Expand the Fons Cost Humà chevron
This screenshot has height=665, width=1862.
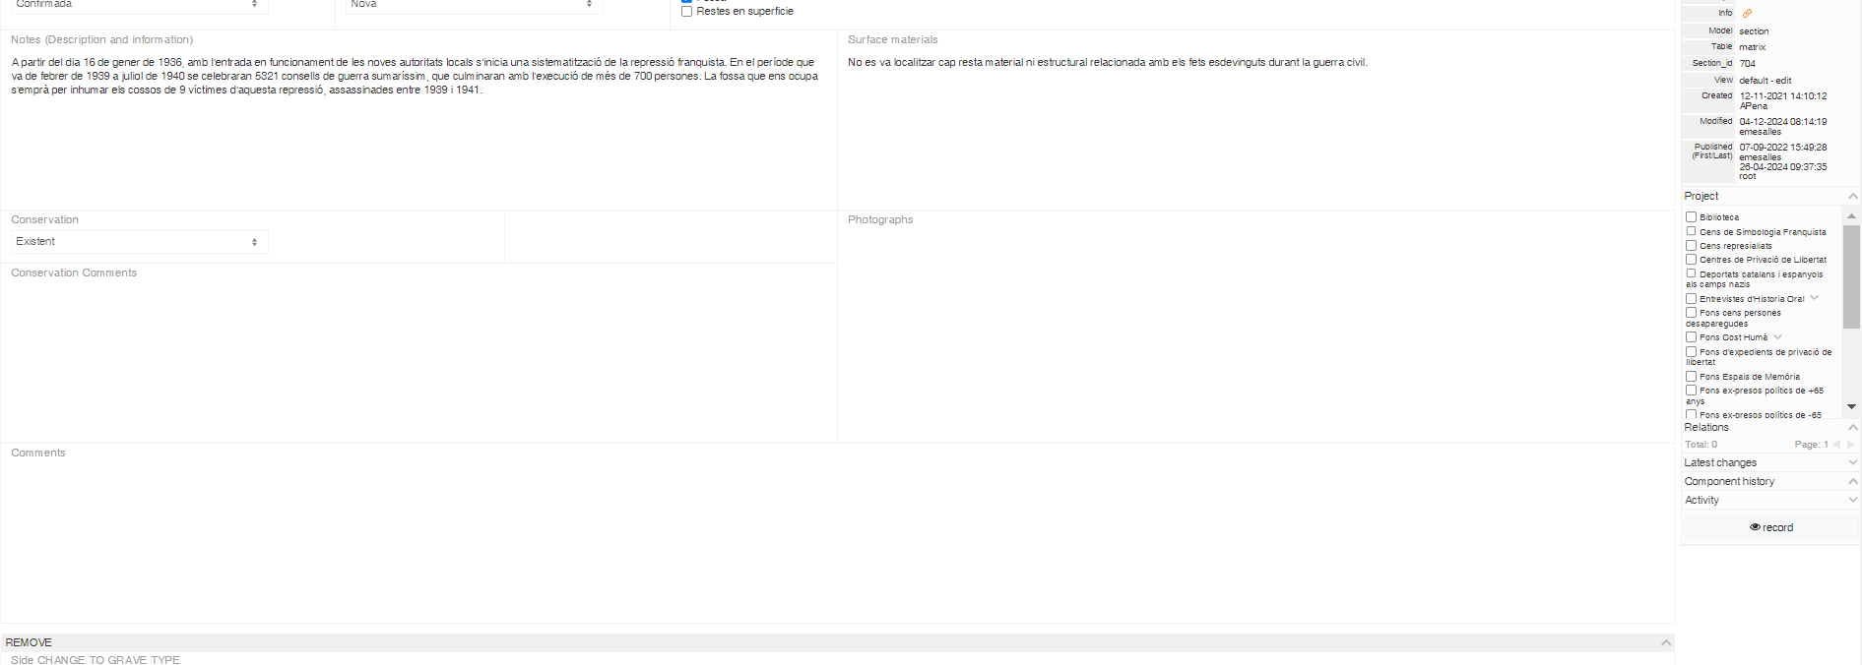[x=1777, y=337]
